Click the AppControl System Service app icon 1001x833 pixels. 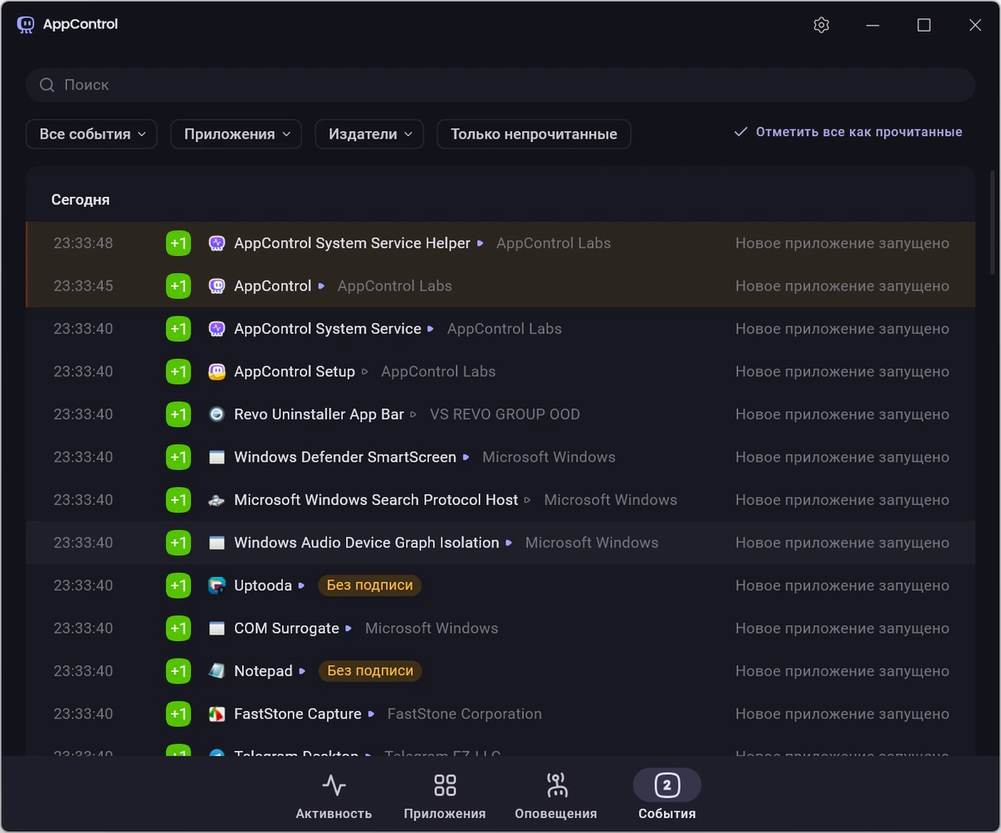click(x=217, y=329)
